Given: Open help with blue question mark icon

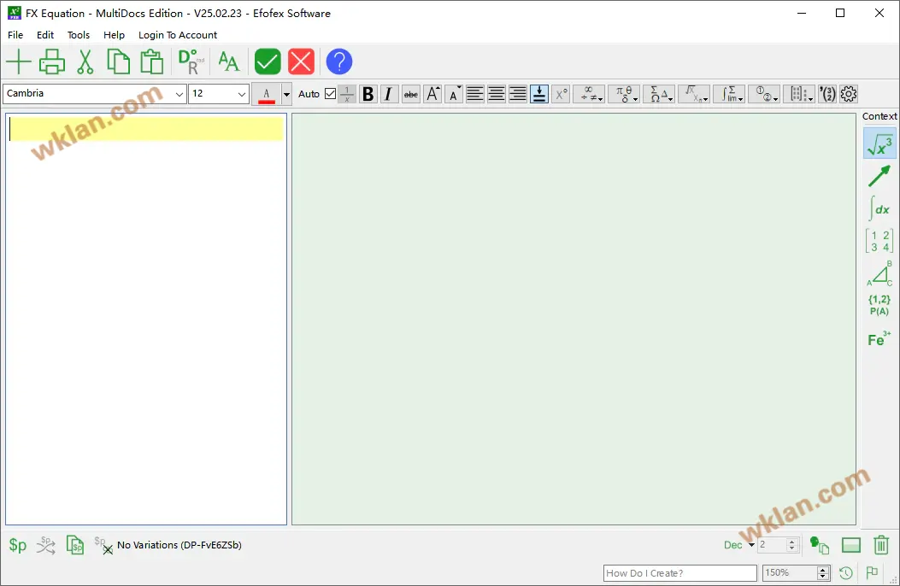Looking at the screenshot, I should (x=339, y=62).
